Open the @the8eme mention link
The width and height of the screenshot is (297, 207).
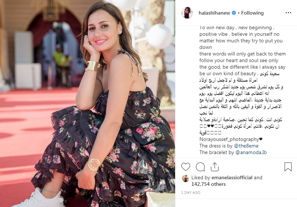246,146
